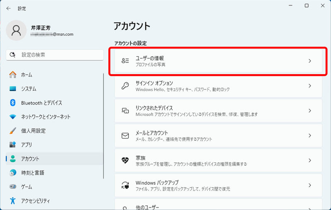Maximize the 設定 window
Image resolution: width=331 pixels, height=210 pixels.
[x=307, y=6]
